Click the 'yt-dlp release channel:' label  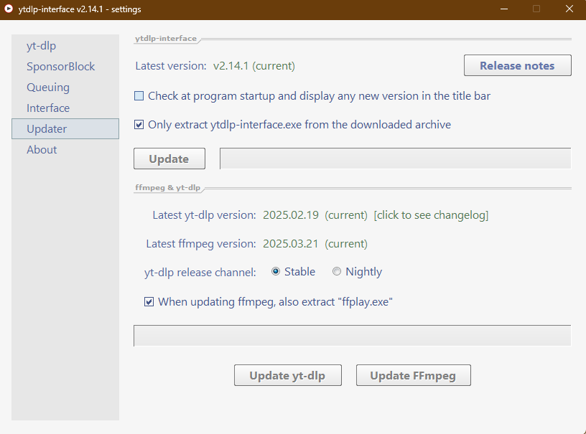point(200,272)
